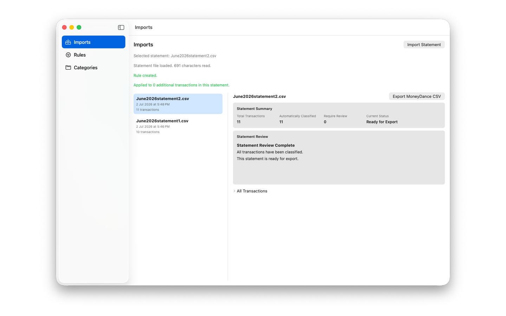The width and height of the screenshot is (506, 316).
Task: Click "All transactions have been classified." text
Action: tap(270, 152)
